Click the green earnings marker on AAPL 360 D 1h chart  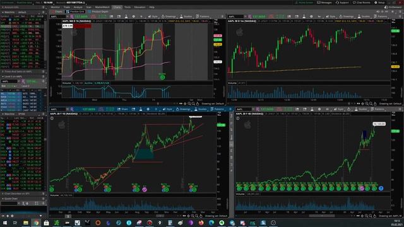(162, 77)
